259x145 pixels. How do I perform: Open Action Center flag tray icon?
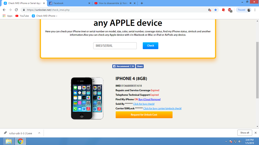point(231,142)
